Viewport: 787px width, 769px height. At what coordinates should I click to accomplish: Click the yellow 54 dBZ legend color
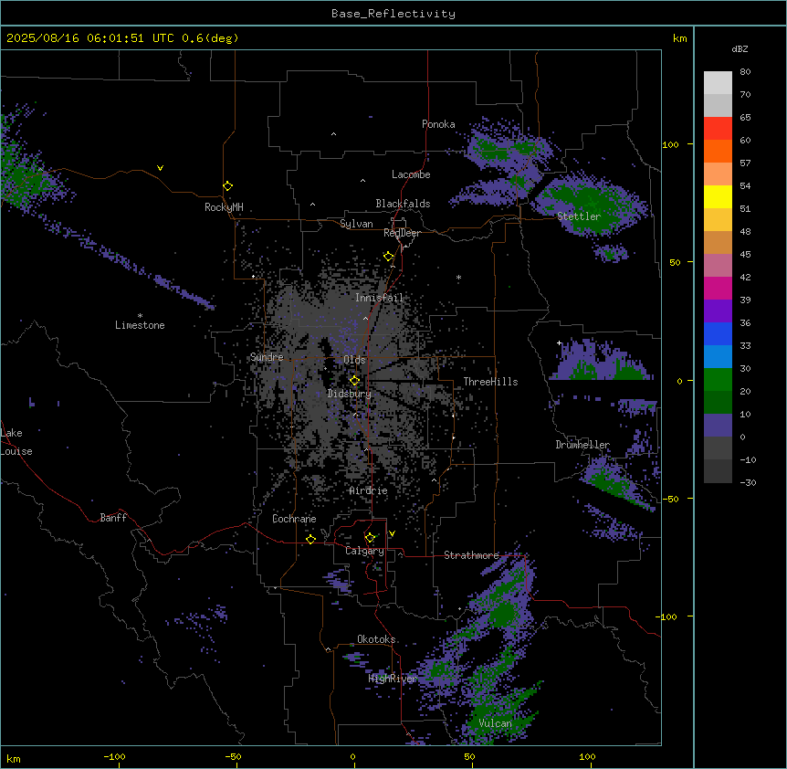[718, 196]
